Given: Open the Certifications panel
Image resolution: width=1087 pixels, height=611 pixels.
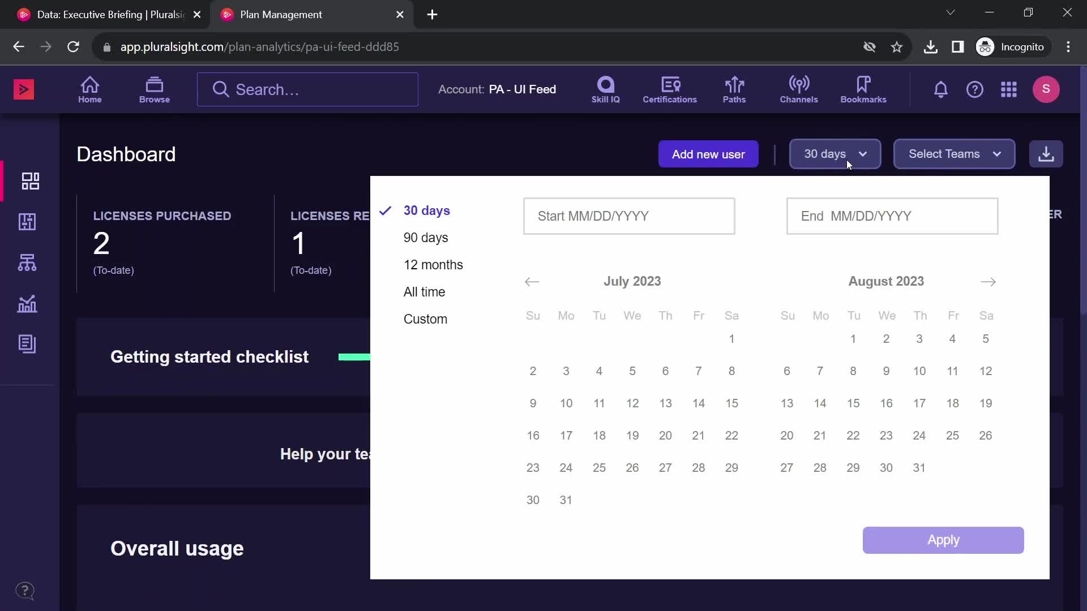Looking at the screenshot, I should [670, 89].
